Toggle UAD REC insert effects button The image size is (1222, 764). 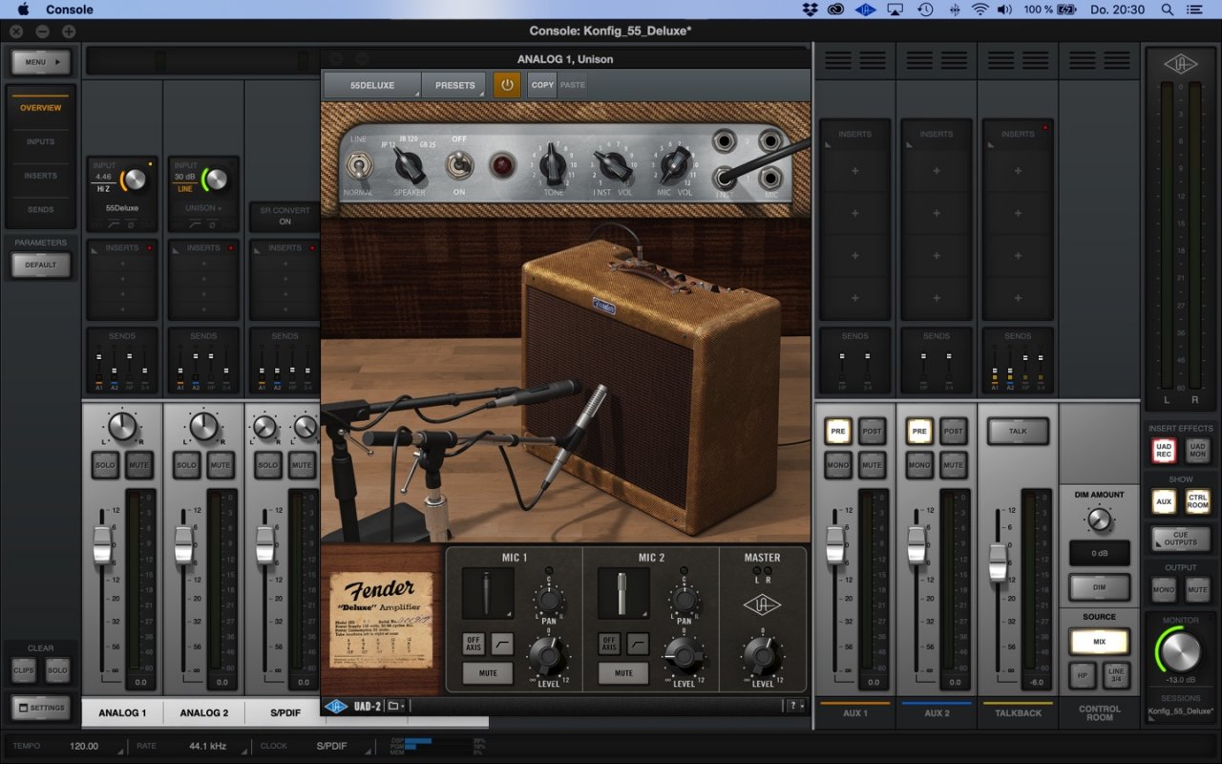coord(1163,451)
